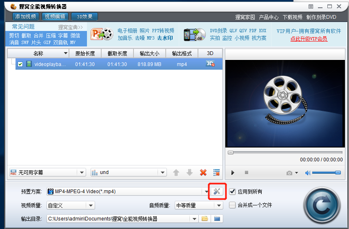Open the preset advanced settings wrench icon
This screenshot has height=229, width=349.
click(217, 191)
